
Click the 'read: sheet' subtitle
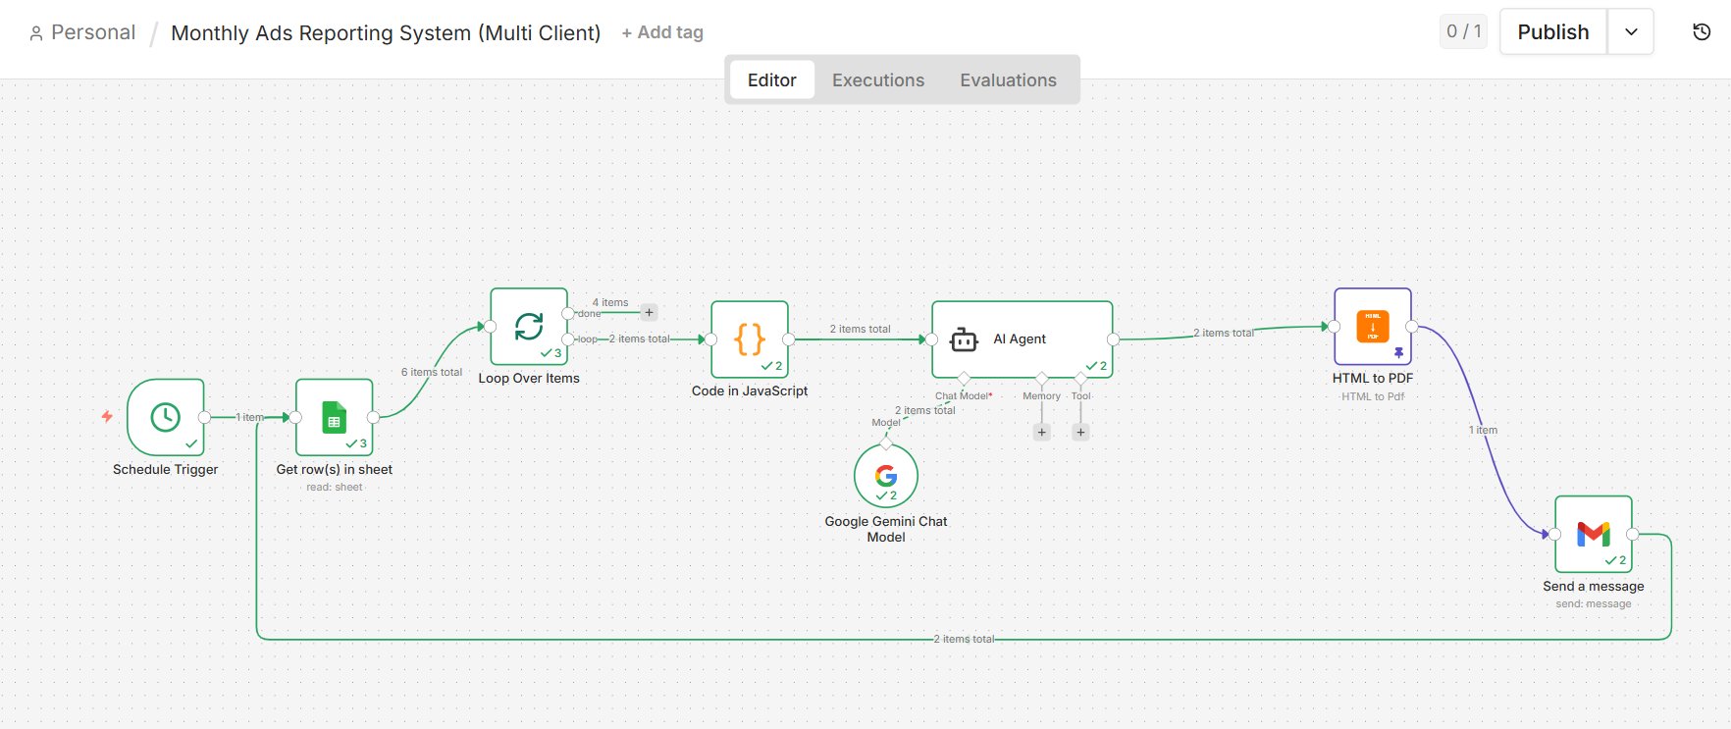pyautogui.click(x=335, y=487)
